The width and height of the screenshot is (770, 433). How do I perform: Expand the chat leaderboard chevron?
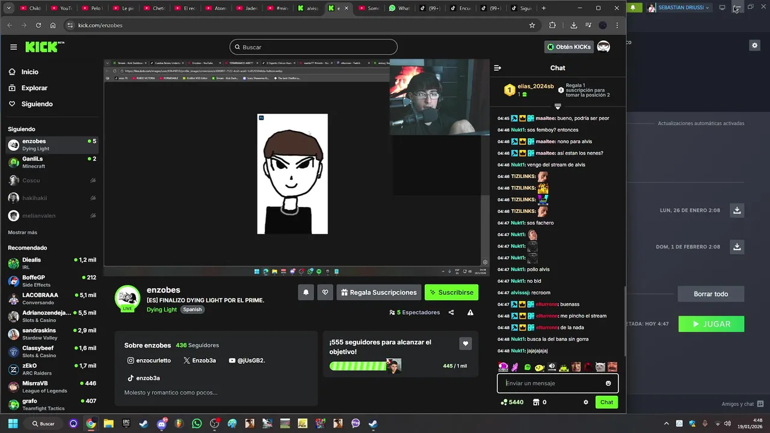coord(558,106)
